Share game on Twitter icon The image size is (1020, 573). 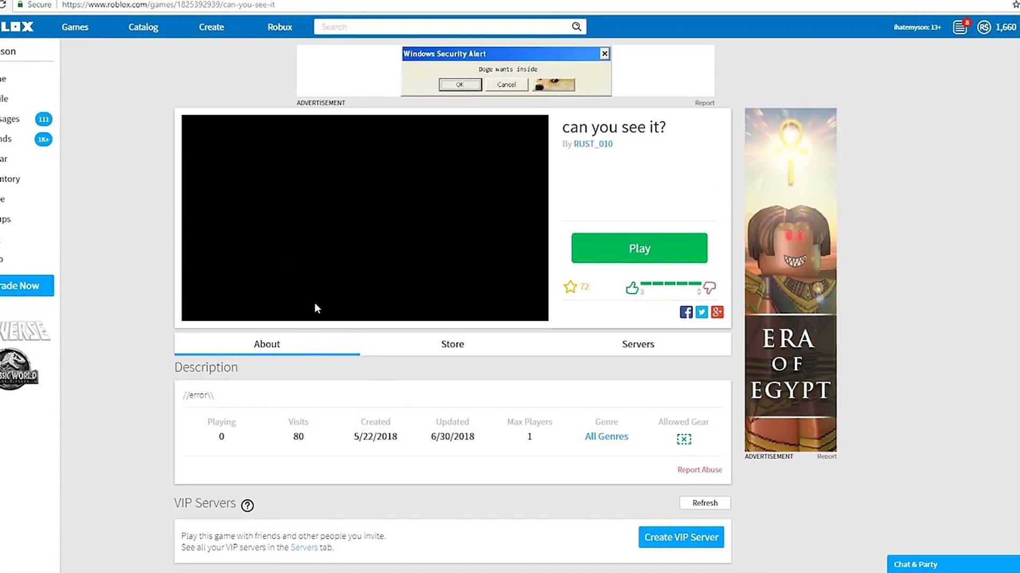[x=702, y=312]
